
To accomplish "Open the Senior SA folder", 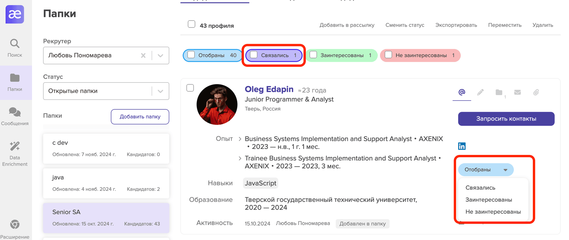I will [x=106, y=218].
